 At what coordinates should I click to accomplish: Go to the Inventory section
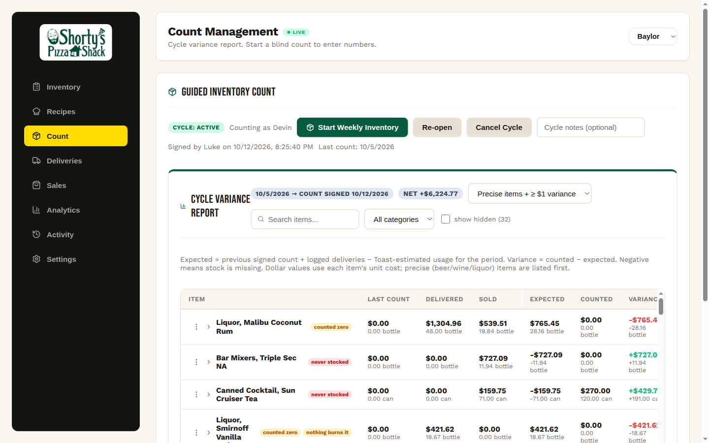pos(76,87)
